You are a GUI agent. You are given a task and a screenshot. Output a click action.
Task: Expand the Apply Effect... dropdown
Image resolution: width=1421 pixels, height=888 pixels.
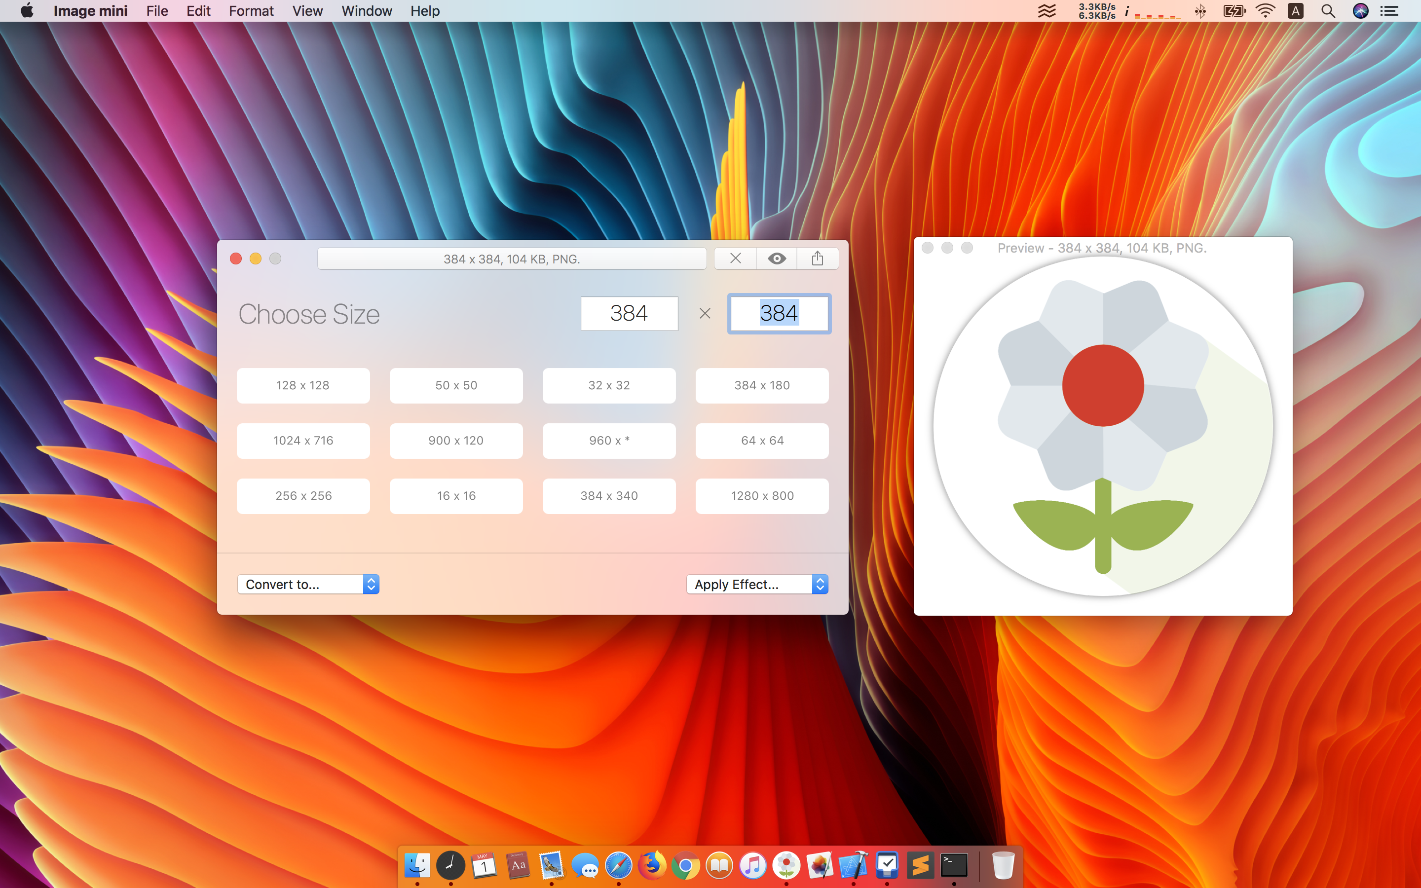pyautogui.click(x=757, y=585)
